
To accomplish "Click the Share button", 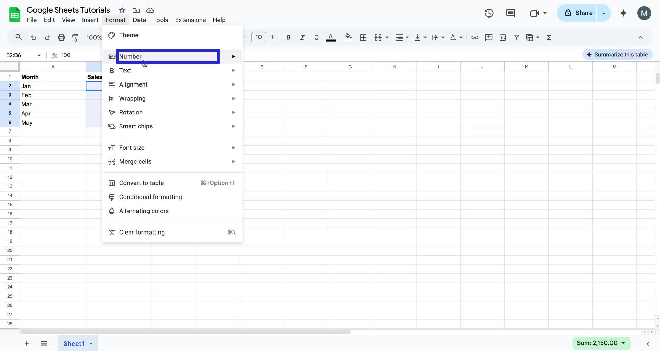I will click(581, 13).
